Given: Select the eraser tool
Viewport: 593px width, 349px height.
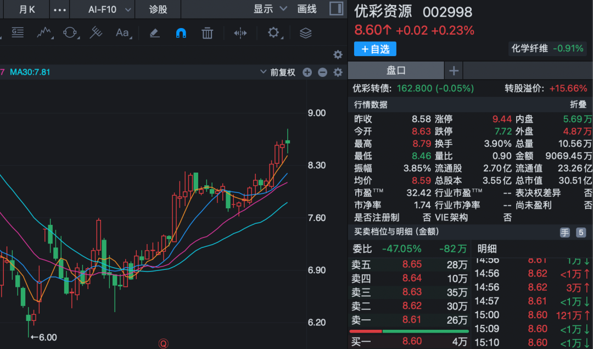Looking at the screenshot, I should [x=154, y=34].
